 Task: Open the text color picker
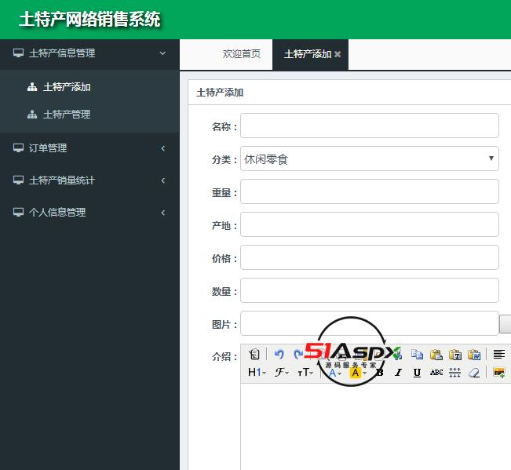click(334, 373)
